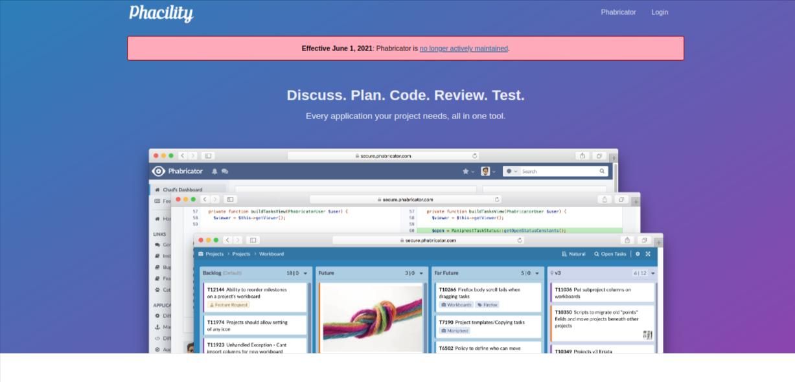Open task T10349 Projects v3 Errata card
The width and height of the screenshot is (795, 382).
coord(603,349)
